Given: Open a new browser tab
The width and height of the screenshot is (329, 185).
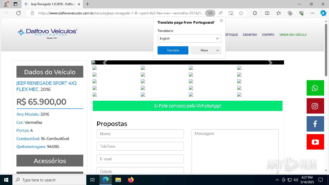Looking at the screenshot, I should 87,4.
